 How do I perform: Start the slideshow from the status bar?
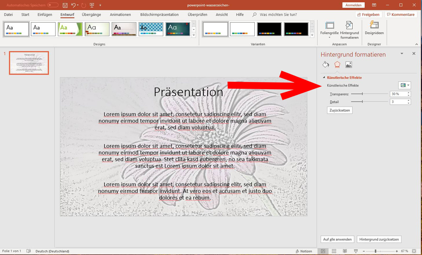356,251
